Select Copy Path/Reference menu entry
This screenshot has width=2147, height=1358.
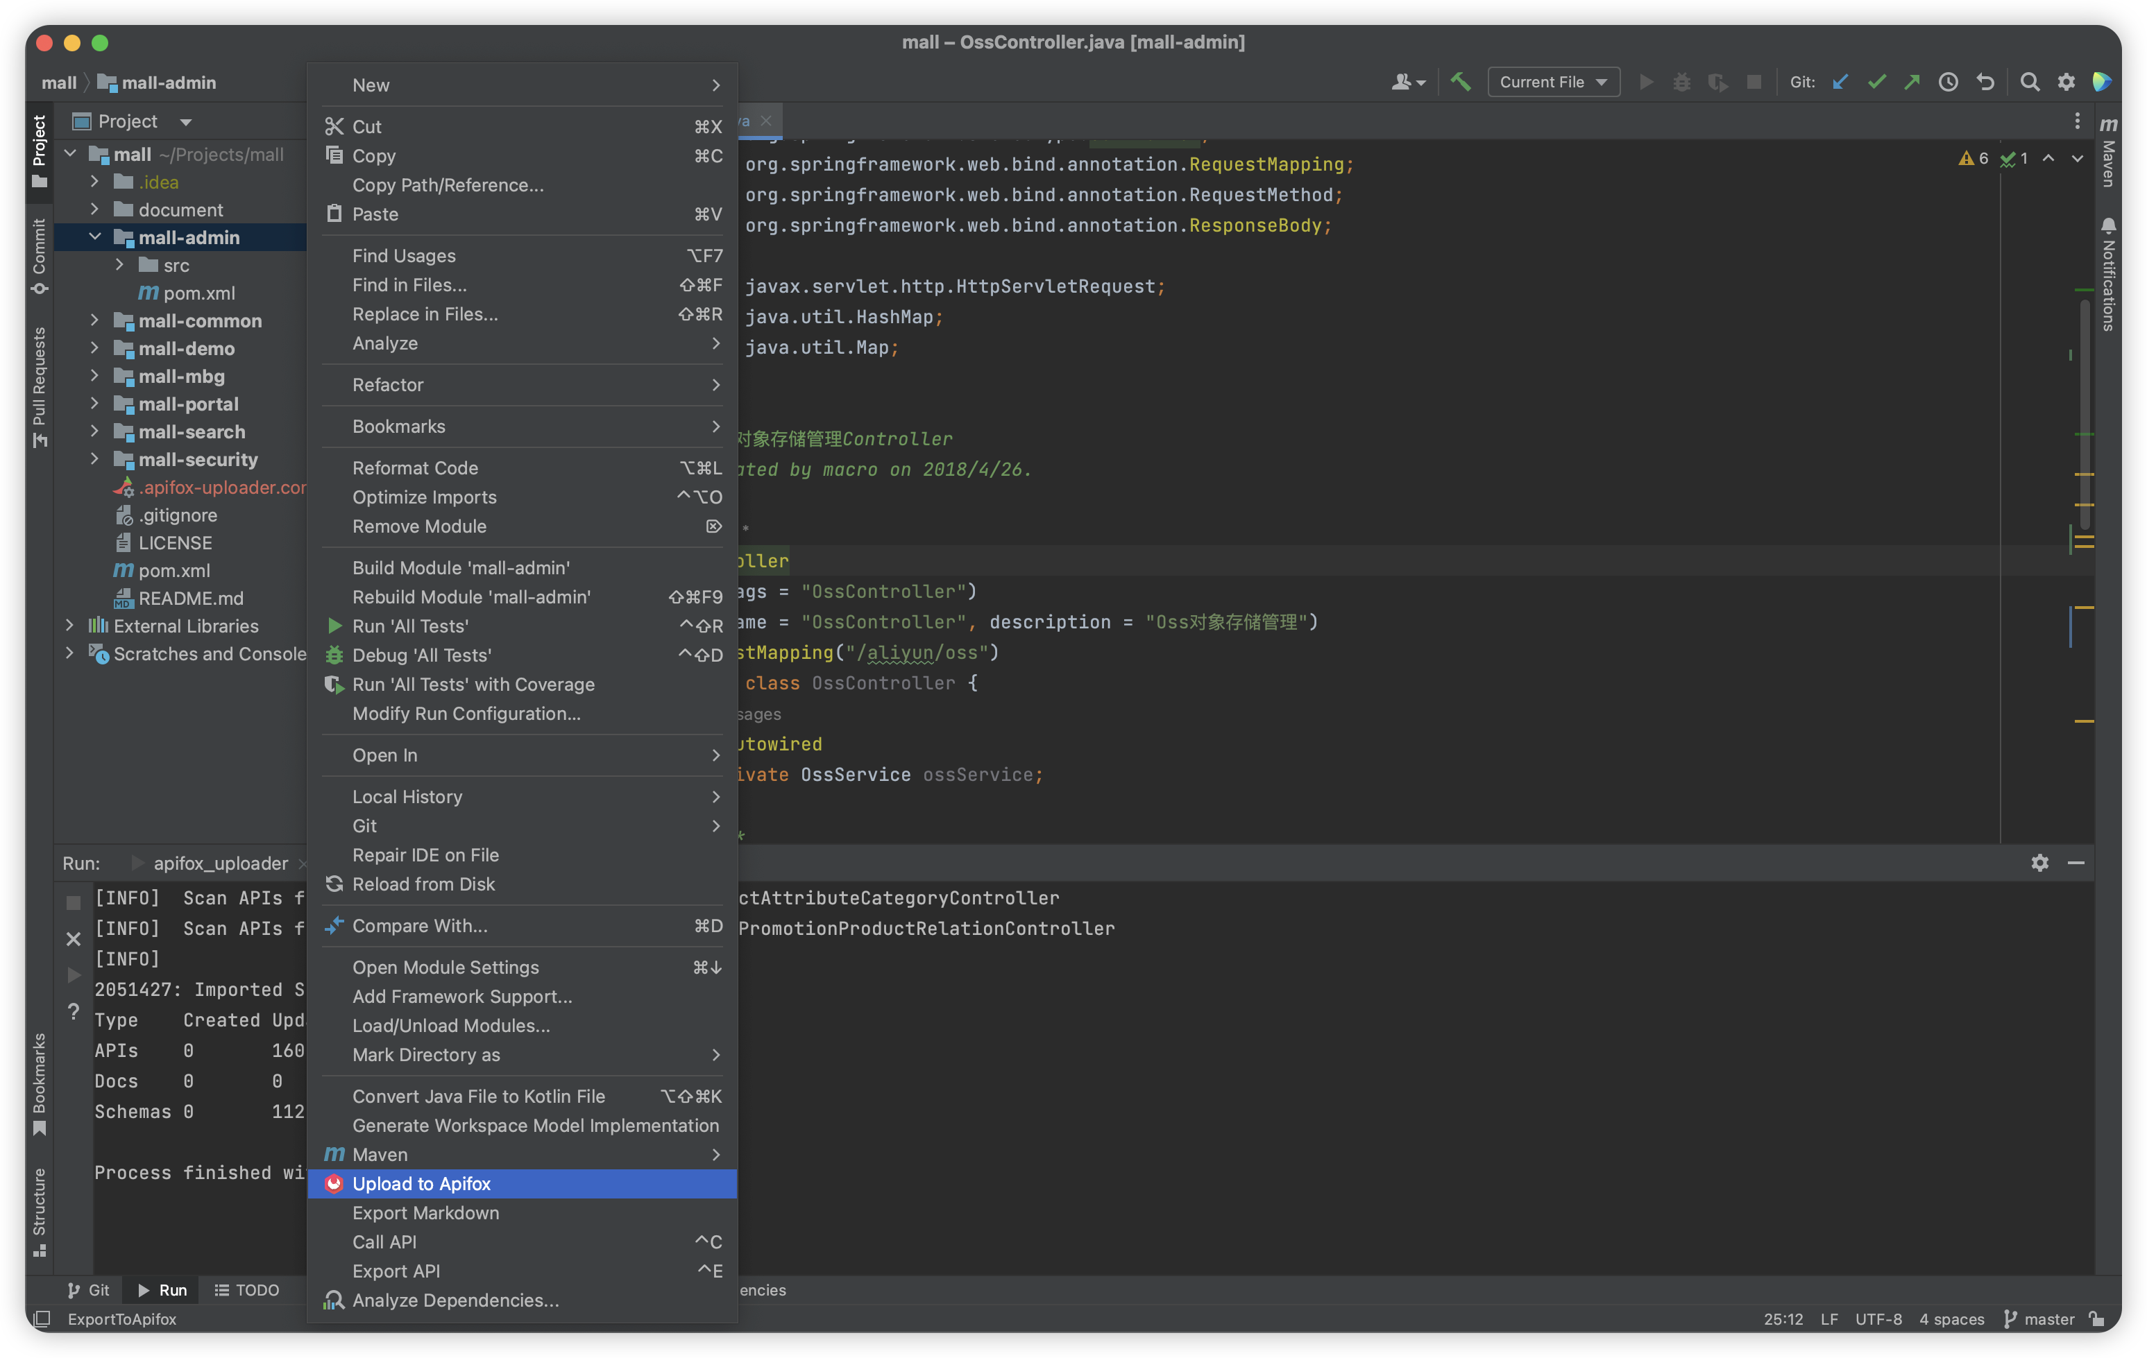click(522, 184)
